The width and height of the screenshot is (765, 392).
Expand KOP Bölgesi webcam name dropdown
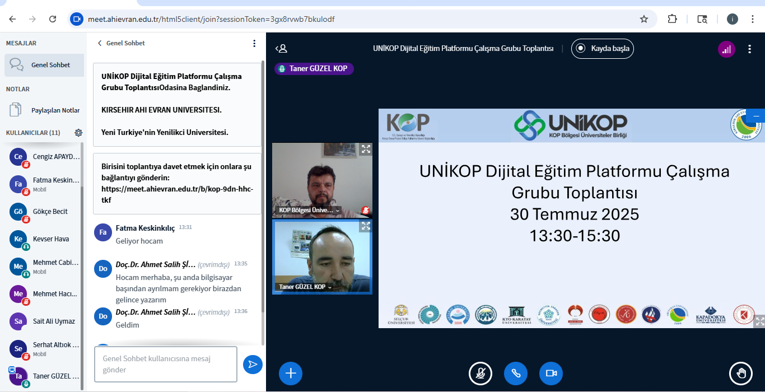click(x=338, y=211)
